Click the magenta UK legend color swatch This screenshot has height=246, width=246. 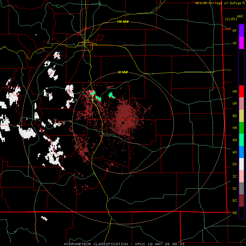coord(241,43)
